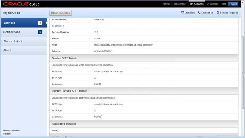Click the Service Request link

[229, 13]
